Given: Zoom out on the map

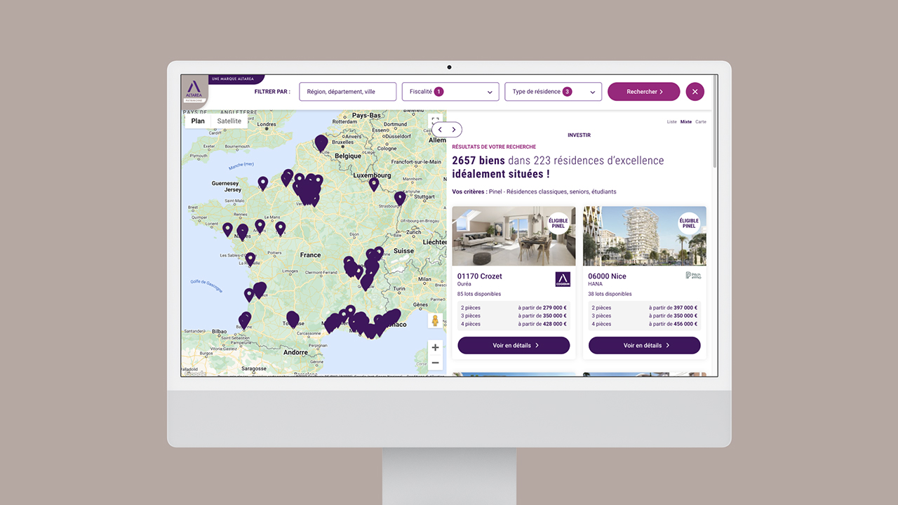Looking at the screenshot, I should coord(435,363).
